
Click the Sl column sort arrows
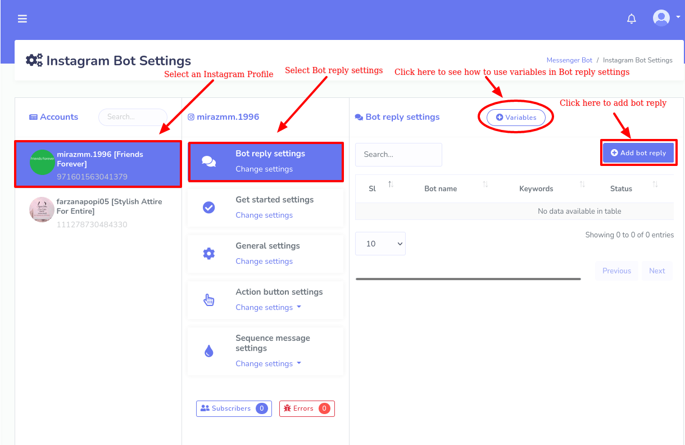pos(391,184)
